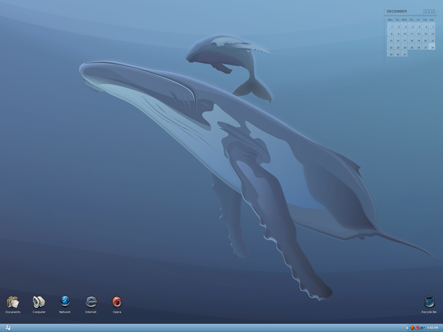
Task: Expand hidden system tray icons arrow
Action: [x=407, y=328]
